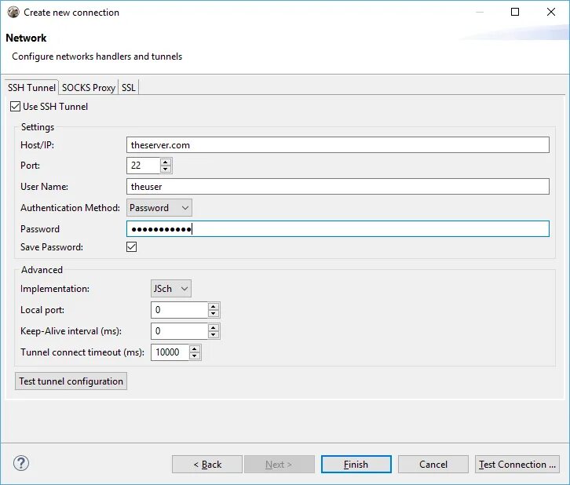Image resolution: width=570 pixels, height=485 pixels.
Task: Click into the User Name field
Action: pyautogui.click(x=338, y=186)
